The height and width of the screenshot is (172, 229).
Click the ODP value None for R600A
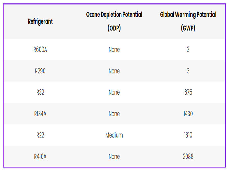click(x=114, y=50)
